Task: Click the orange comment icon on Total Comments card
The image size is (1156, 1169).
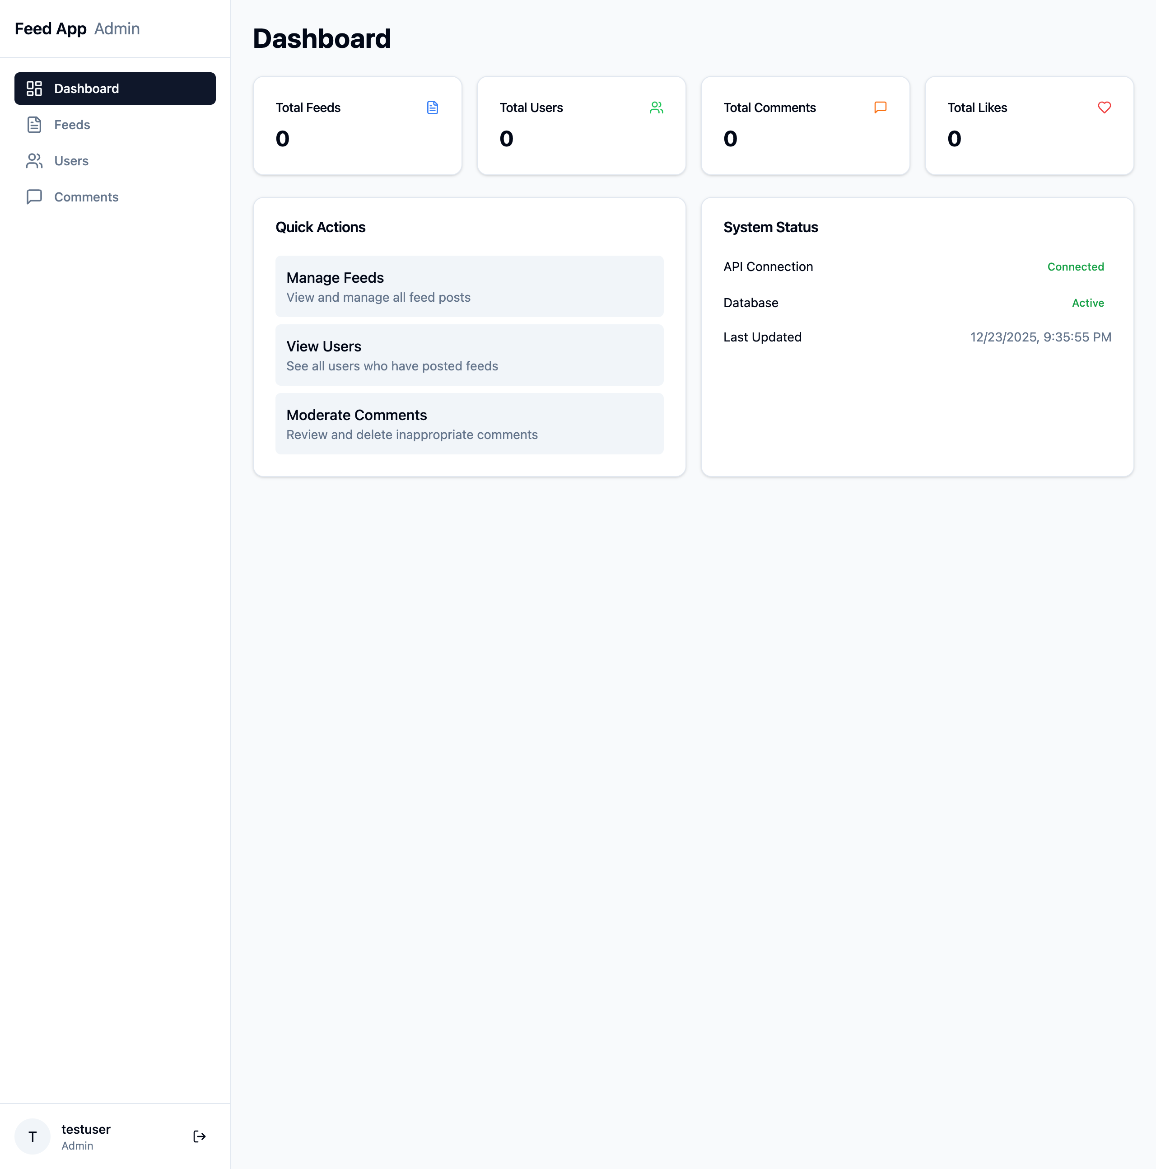Action: pyautogui.click(x=880, y=108)
